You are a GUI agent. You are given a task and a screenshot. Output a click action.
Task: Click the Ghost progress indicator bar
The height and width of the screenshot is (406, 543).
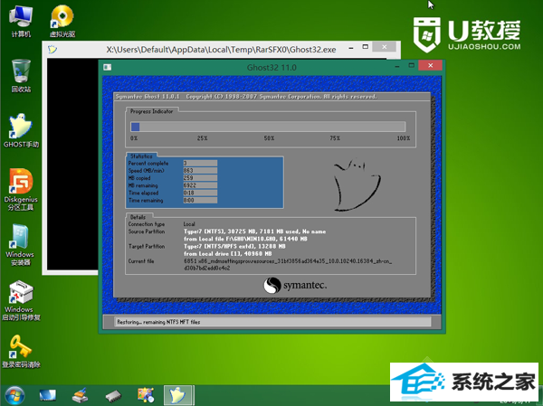[x=268, y=127]
